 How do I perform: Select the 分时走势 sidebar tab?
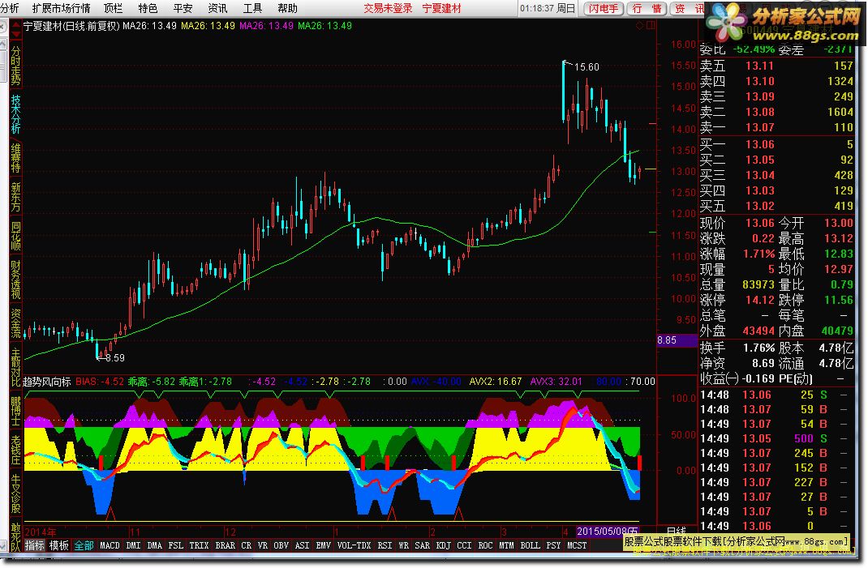pos(15,66)
